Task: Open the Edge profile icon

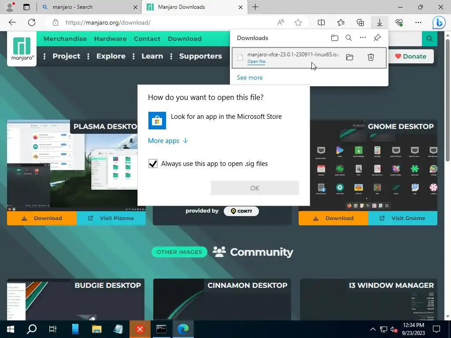Action: tap(10, 7)
